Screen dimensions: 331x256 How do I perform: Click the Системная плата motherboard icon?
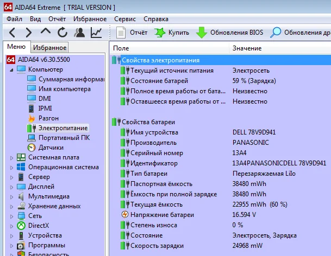coord(21,157)
